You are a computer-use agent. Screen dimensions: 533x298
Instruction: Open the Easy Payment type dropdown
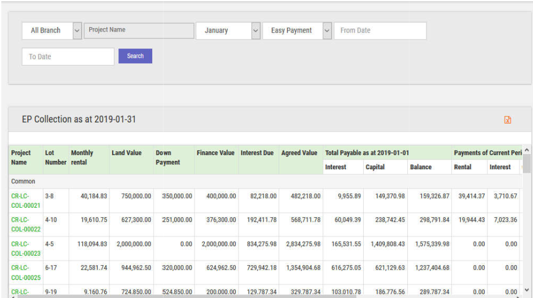click(x=297, y=30)
